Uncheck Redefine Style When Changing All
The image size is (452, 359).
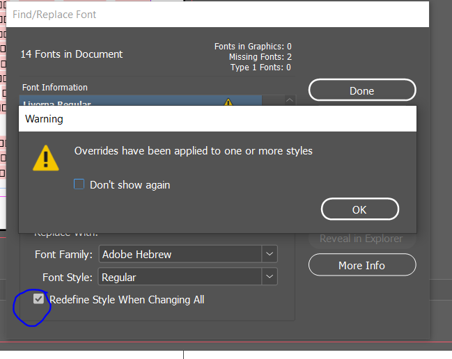(39, 299)
